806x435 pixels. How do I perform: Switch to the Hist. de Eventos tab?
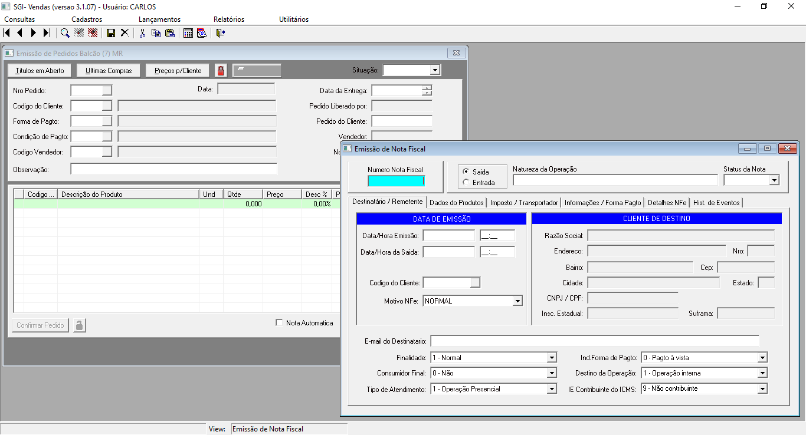pos(717,203)
